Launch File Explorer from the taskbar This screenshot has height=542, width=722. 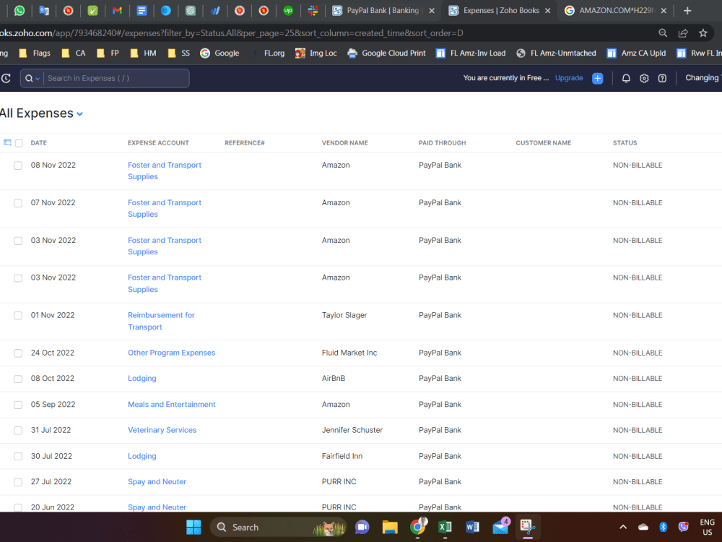[x=390, y=527]
